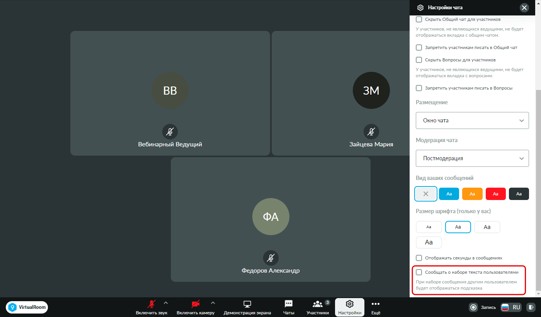Open the Чаты chat panel
Screen dimensions: 541x317
click(x=289, y=307)
